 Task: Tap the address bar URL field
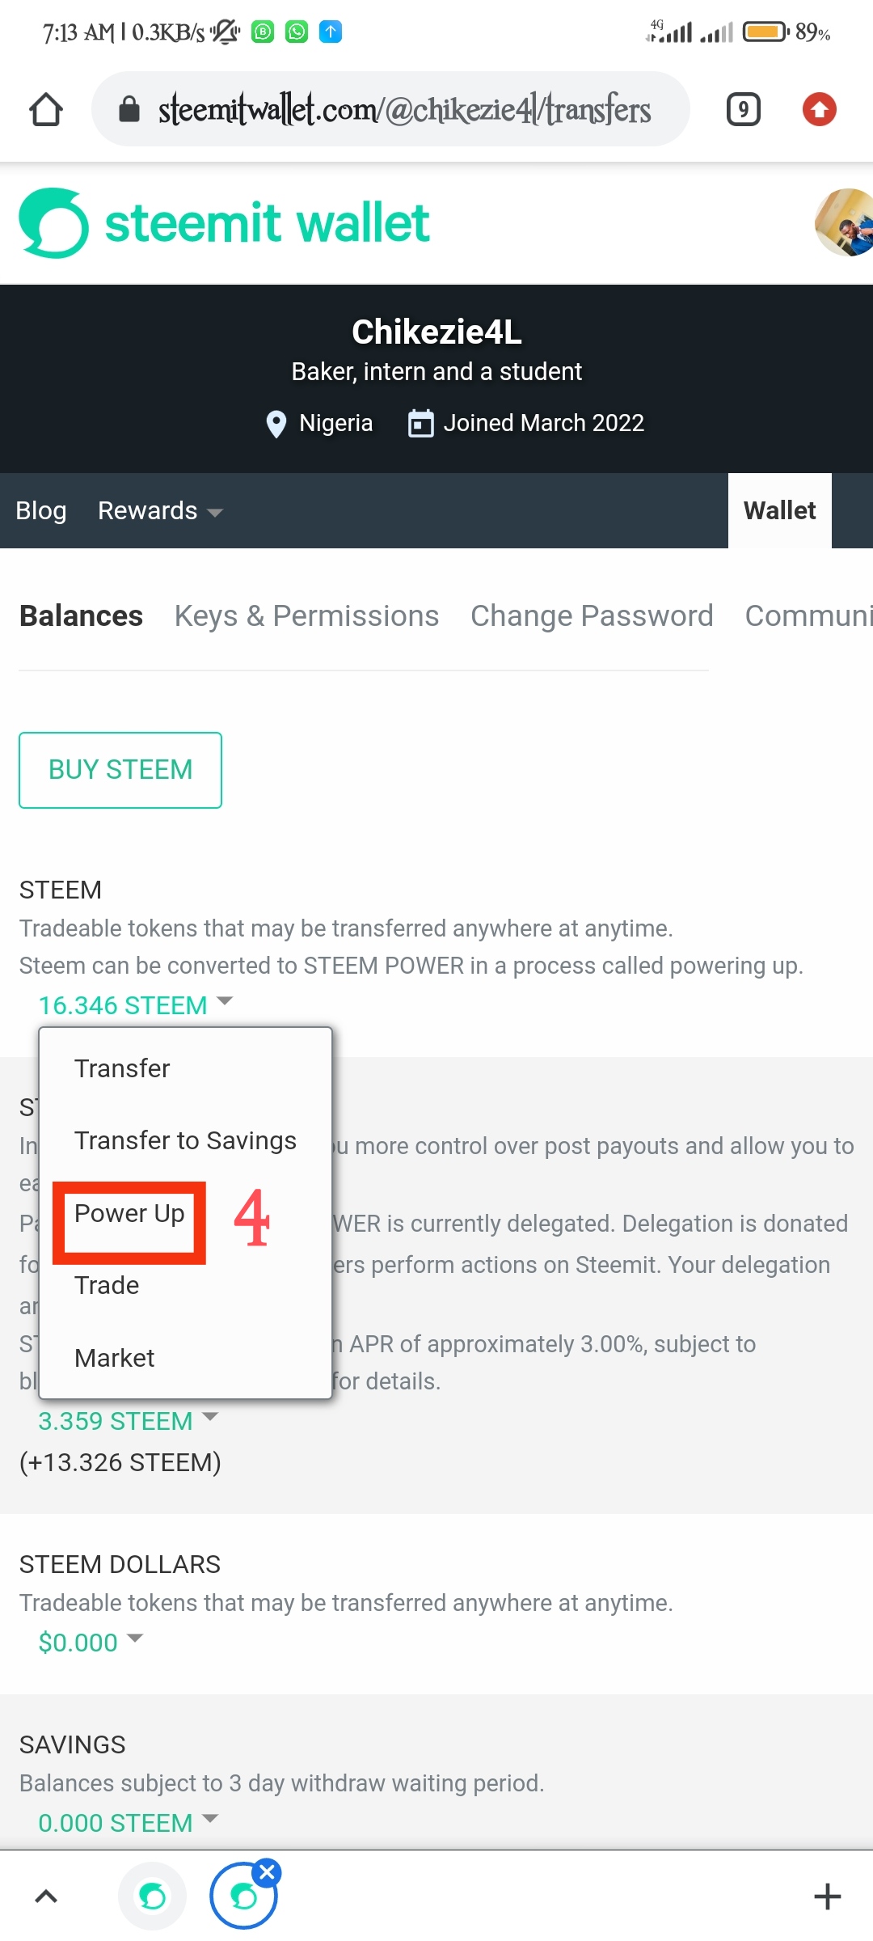pyautogui.click(x=404, y=110)
